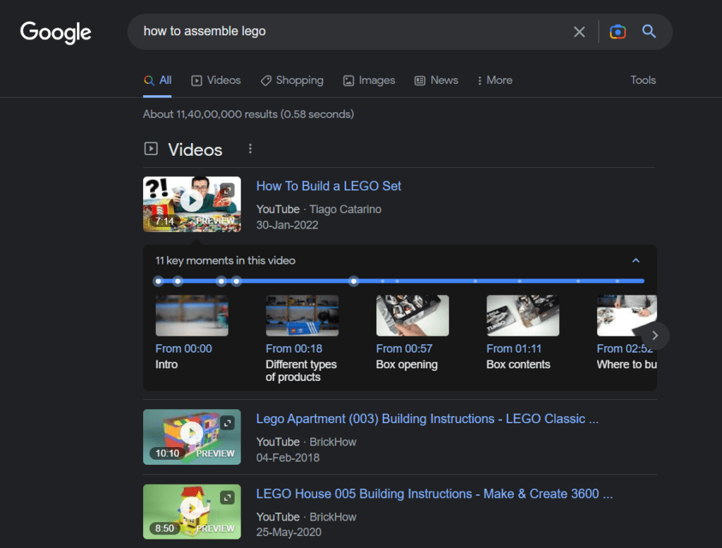Switch to the News tab

click(436, 80)
